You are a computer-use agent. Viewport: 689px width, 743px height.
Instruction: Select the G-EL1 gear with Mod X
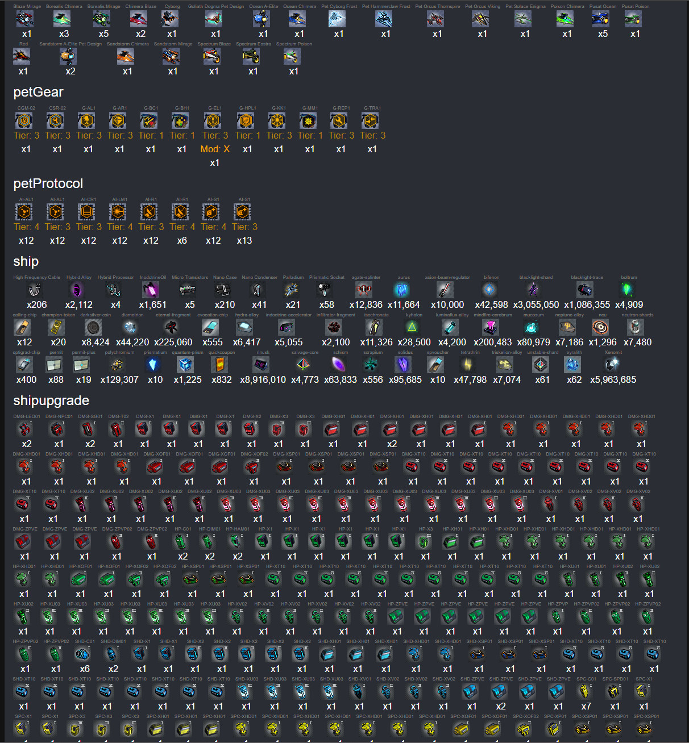(213, 120)
